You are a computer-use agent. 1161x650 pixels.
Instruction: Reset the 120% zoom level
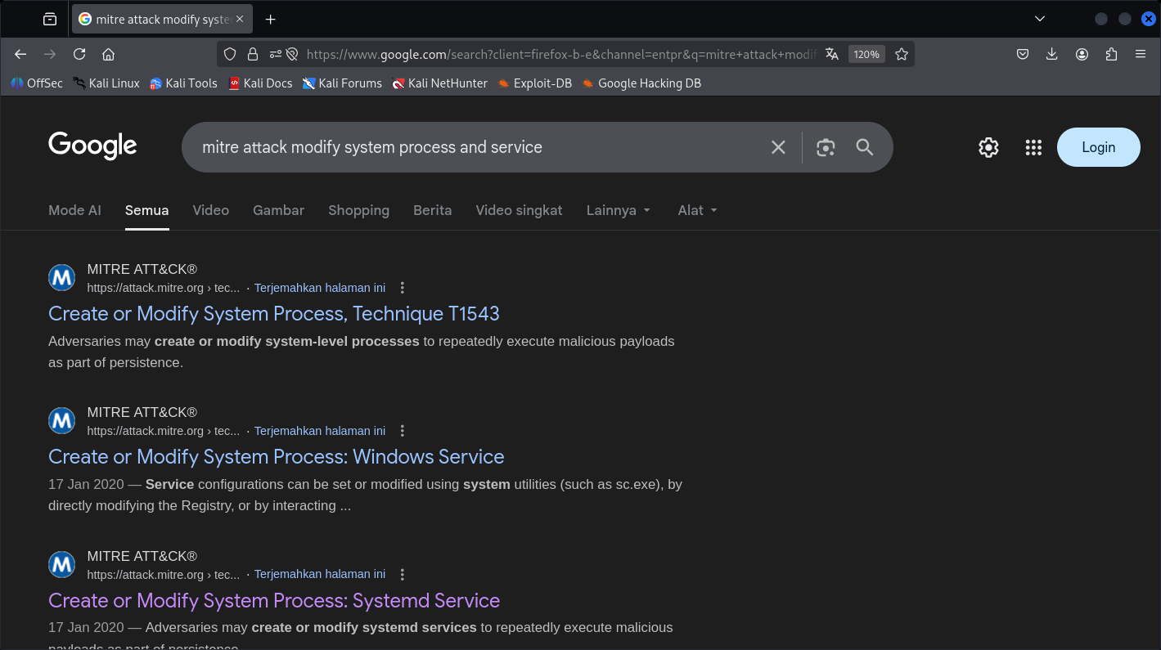tap(866, 54)
